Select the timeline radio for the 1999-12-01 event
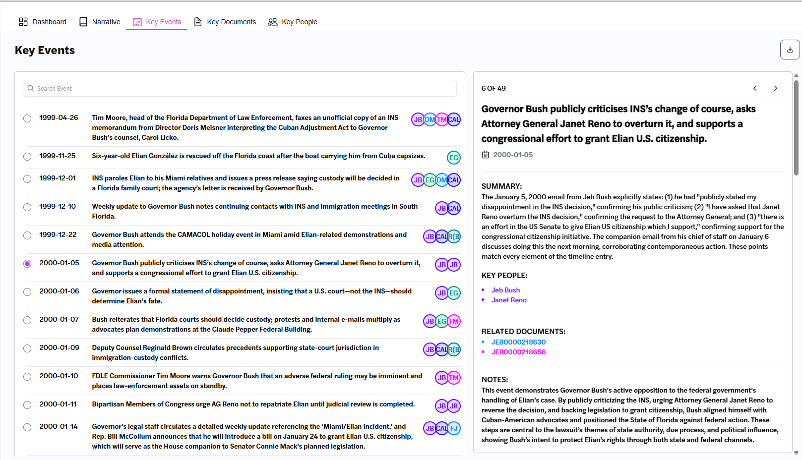Image resolution: width=802 pixels, height=460 pixels. (x=27, y=178)
